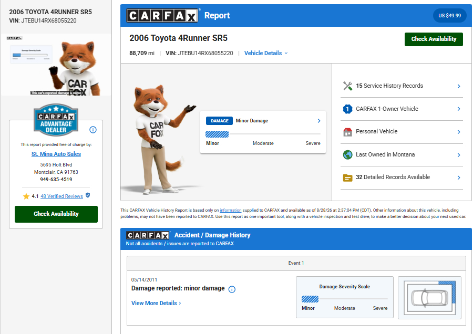Click the Accident / Damage History section title

click(212, 235)
